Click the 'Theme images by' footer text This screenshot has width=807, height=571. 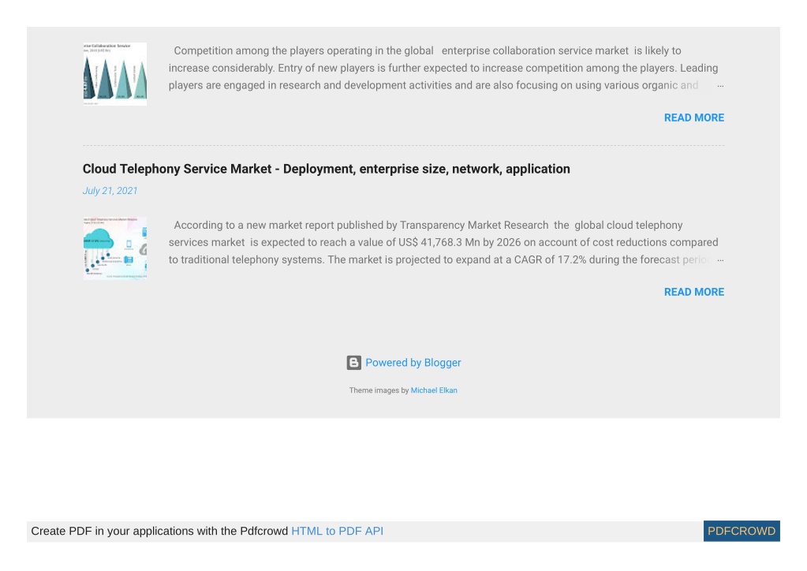click(379, 390)
